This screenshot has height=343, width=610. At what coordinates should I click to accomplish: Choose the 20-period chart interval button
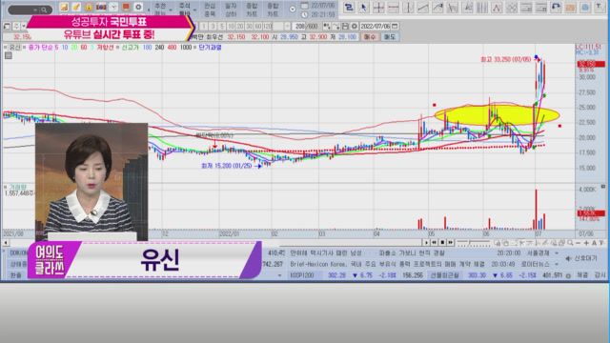coord(240,27)
